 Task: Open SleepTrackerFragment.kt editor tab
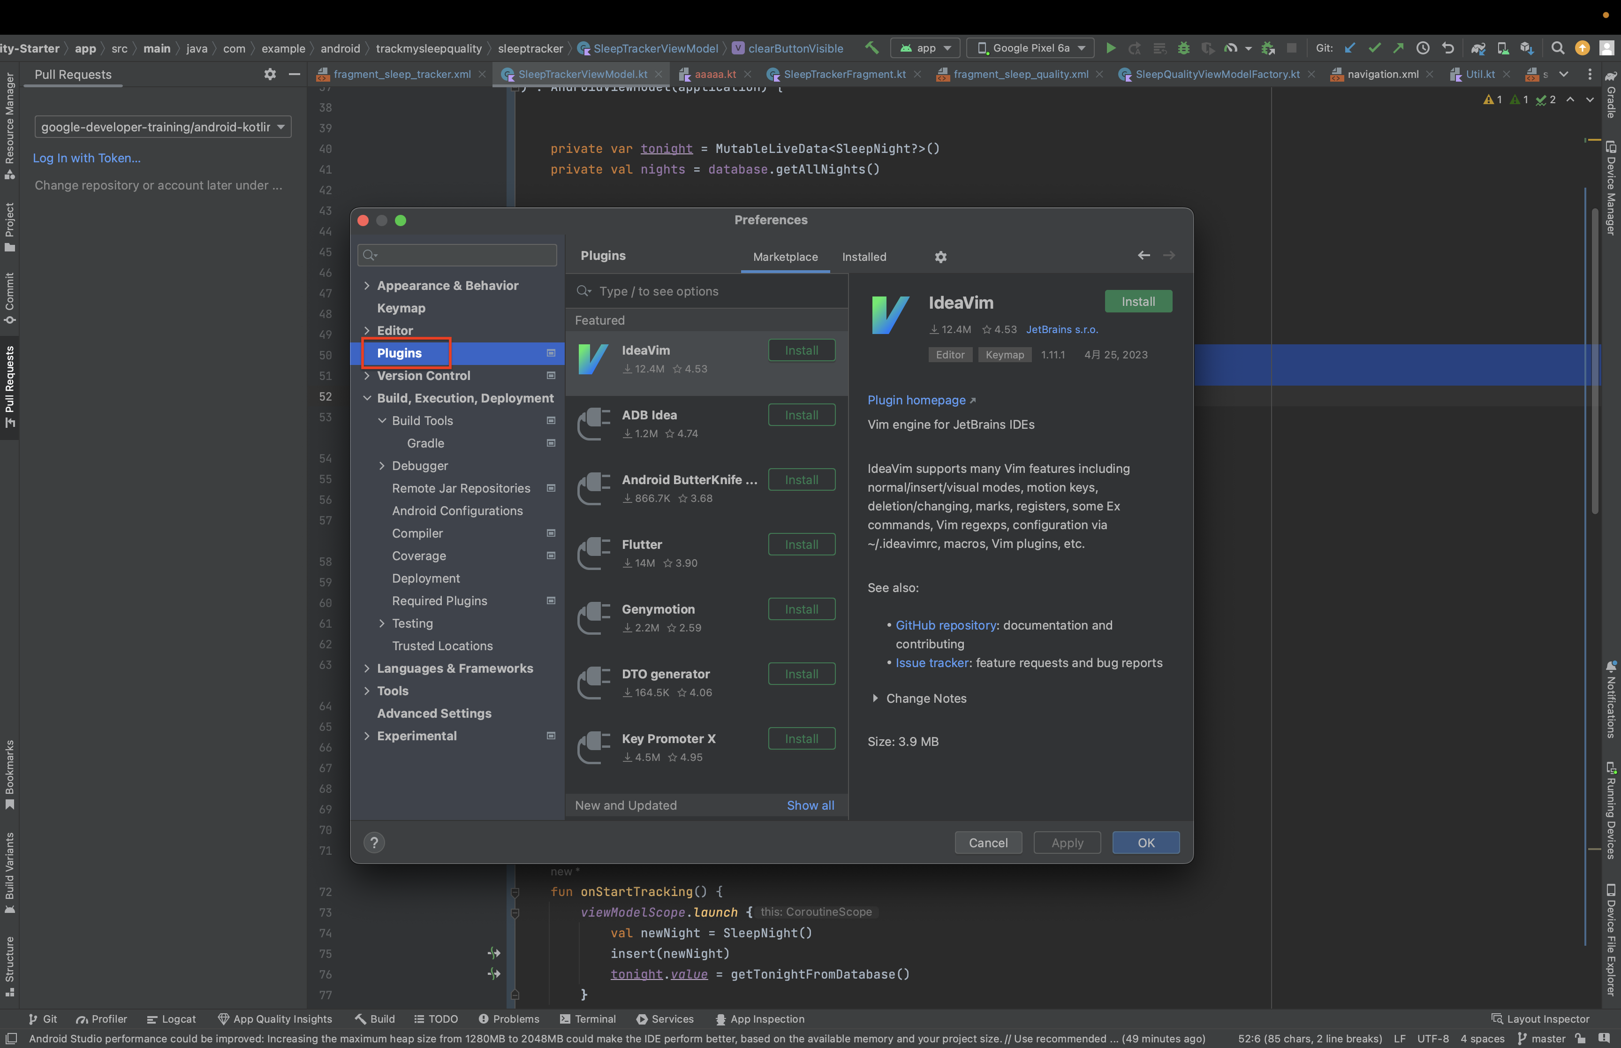(x=844, y=74)
